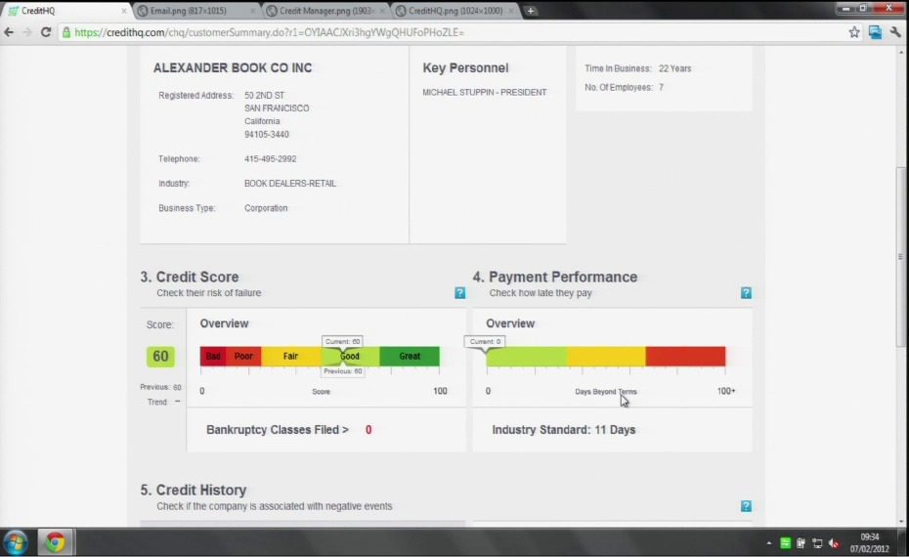
Task: Click BOOK DEALERS-RETAIL industry value
Action: (290, 183)
